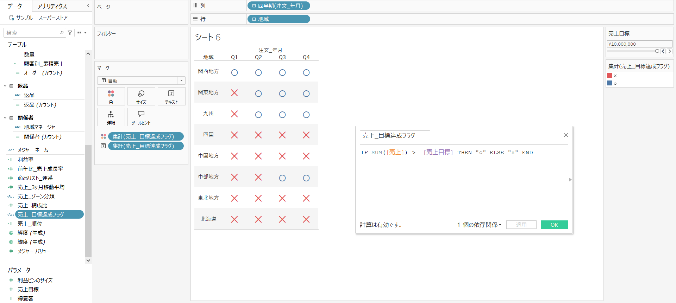Click the 東北地方 row header
Screen dimensions: 676x303
click(208, 198)
